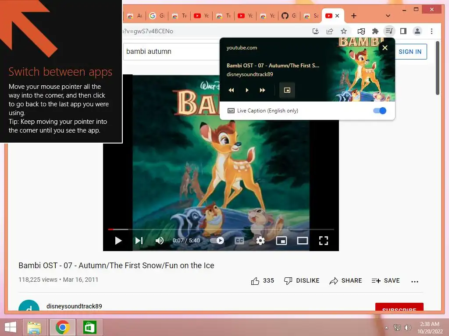Bookmark this page with the star icon
Image resolution: width=449 pixels, height=336 pixels.
[344, 31]
